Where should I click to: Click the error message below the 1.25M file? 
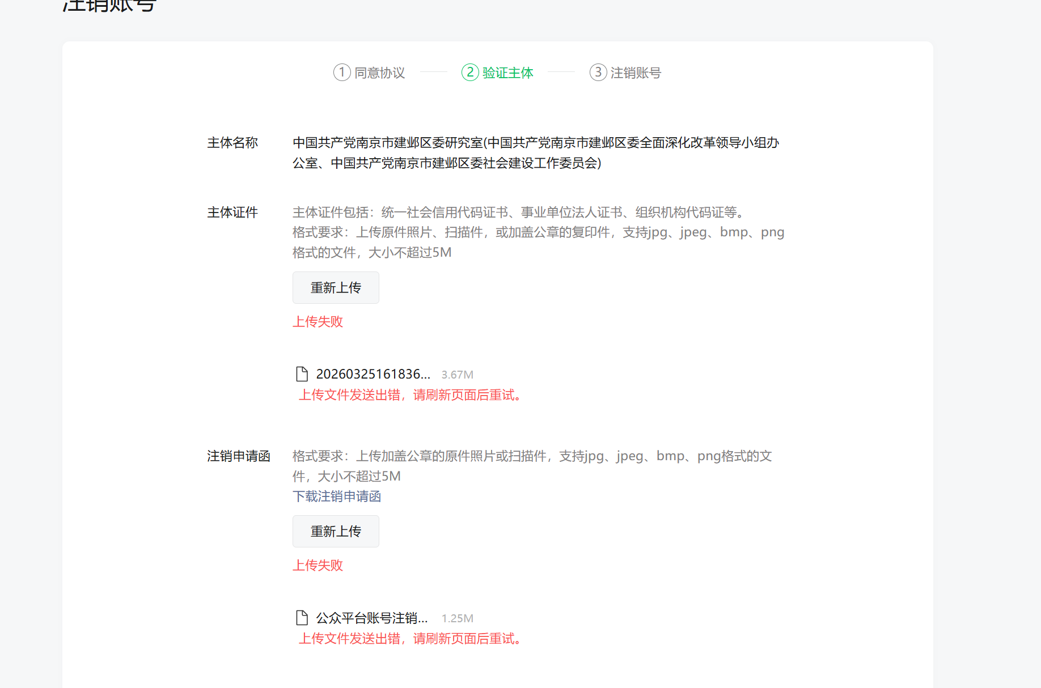[x=410, y=639]
